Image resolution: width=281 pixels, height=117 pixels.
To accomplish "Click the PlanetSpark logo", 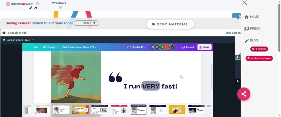I will [x=16, y=4].
